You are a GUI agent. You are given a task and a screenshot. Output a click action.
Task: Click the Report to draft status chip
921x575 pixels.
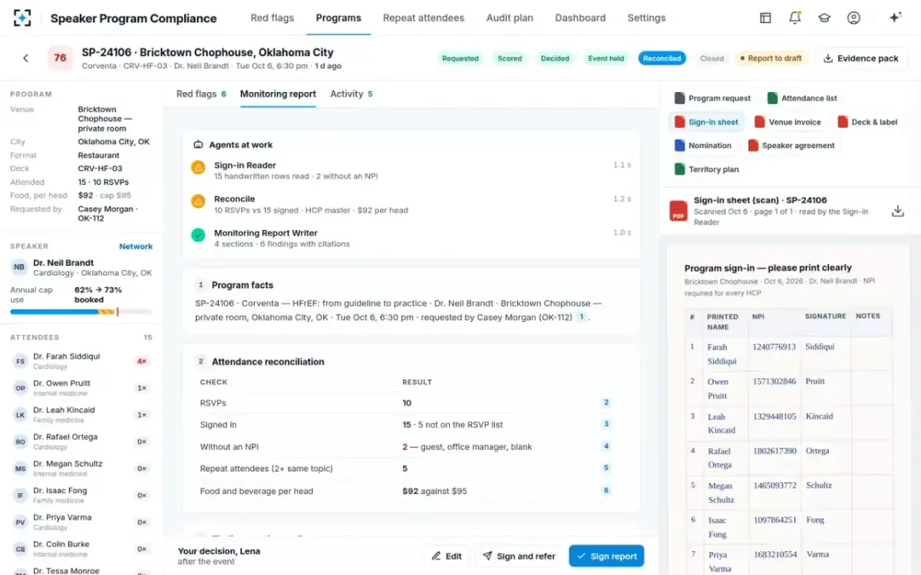click(770, 58)
